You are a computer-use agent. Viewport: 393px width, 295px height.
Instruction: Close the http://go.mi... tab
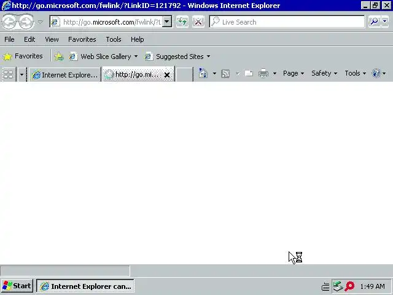(x=167, y=74)
